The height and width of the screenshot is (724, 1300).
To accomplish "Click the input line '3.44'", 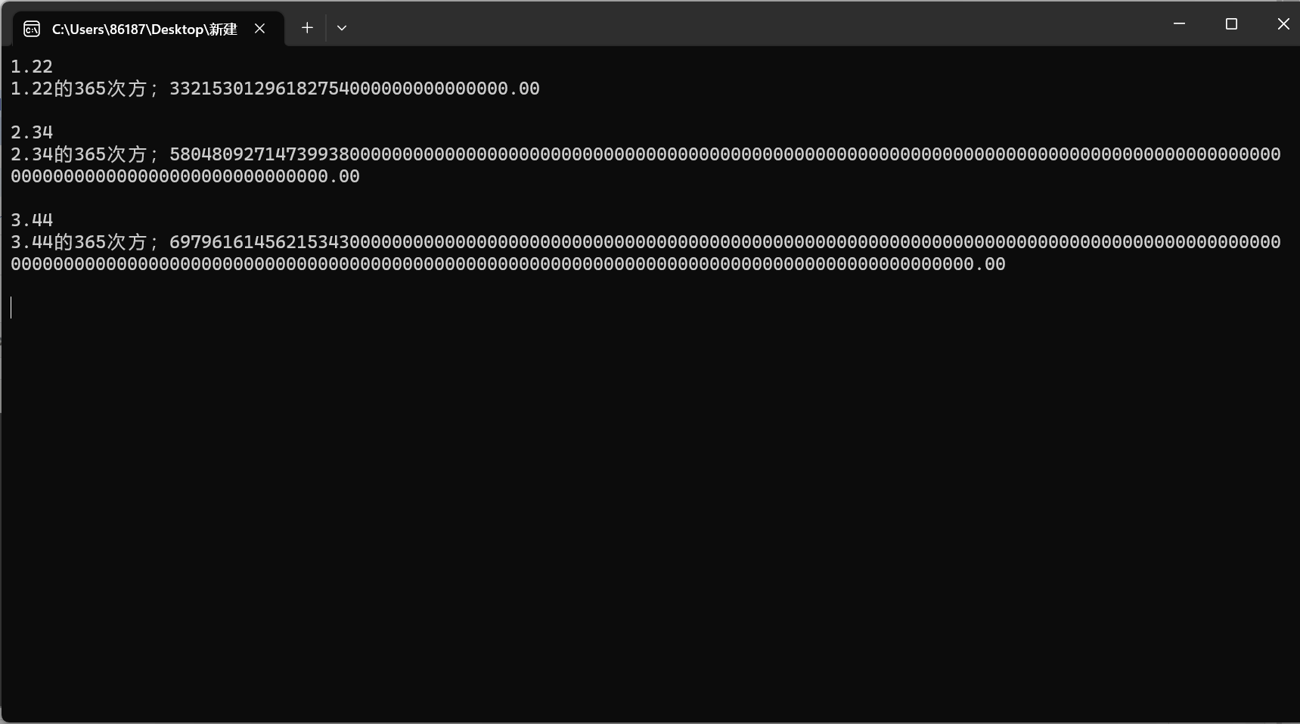I will point(32,220).
